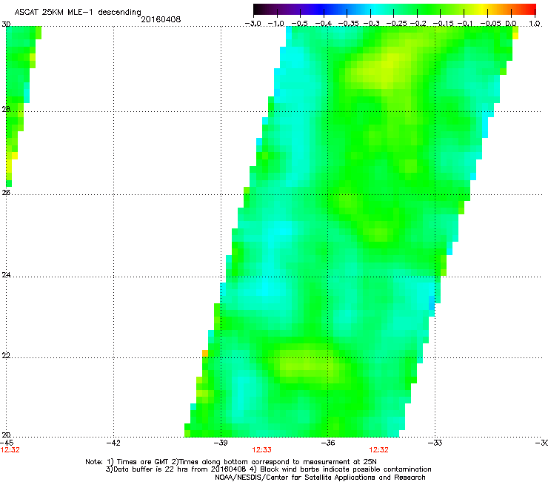Click the dark purple end of the color bar
The image size is (548, 482).
(x=261, y=10)
